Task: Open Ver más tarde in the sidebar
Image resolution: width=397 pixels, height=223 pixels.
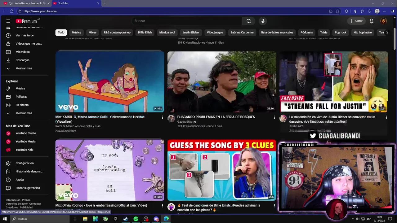Action: point(24,35)
